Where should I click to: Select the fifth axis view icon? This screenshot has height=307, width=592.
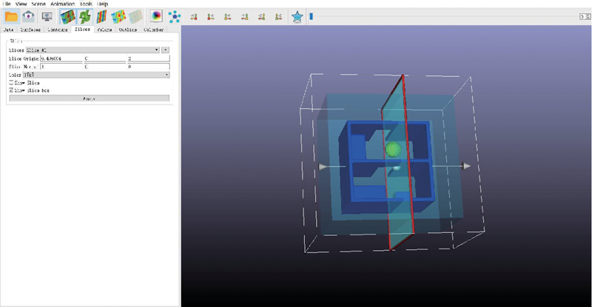pyautogui.click(x=262, y=16)
